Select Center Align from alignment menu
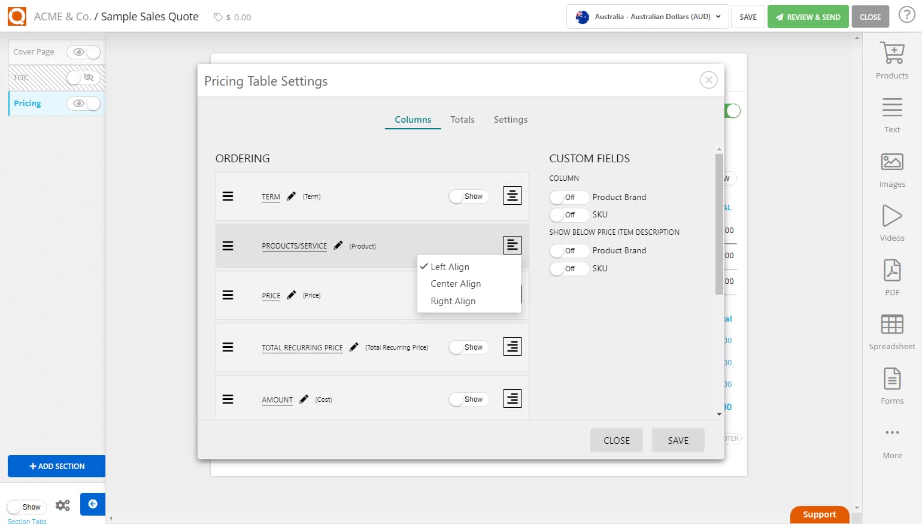Screen dimensions: 922x524 455,283
